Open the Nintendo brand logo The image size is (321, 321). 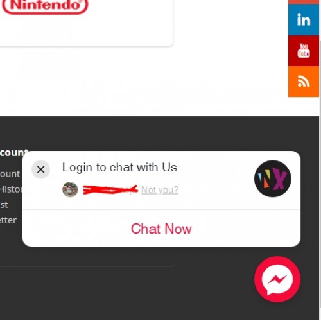(x=45, y=6)
